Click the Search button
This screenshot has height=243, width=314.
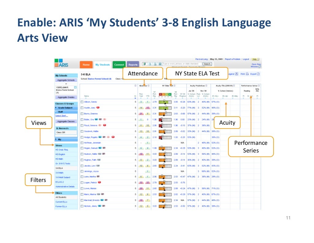[207, 64]
